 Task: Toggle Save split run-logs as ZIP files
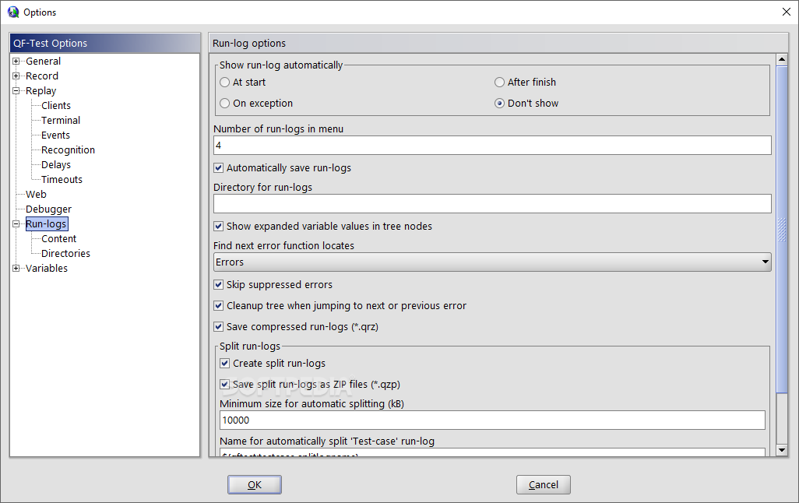point(225,384)
